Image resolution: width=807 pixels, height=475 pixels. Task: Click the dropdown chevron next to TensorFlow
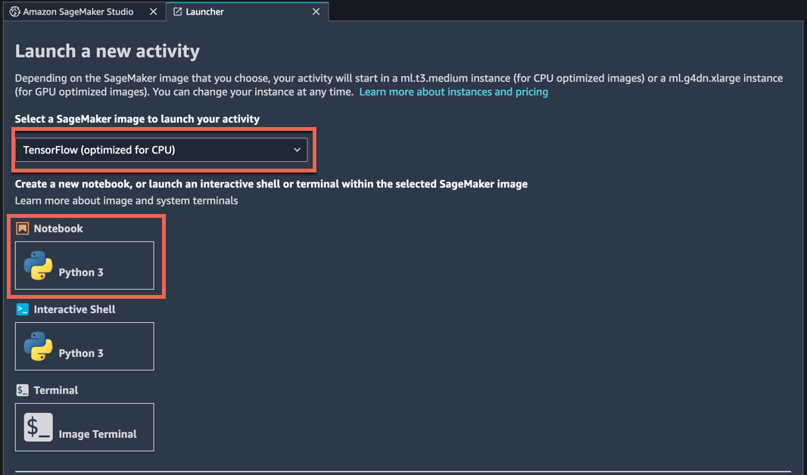pyautogui.click(x=297, y=150)
